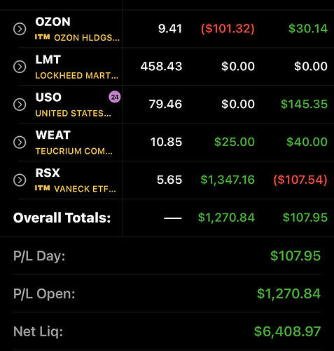Select USO P/L Day value $145.35

pos(304,104)
